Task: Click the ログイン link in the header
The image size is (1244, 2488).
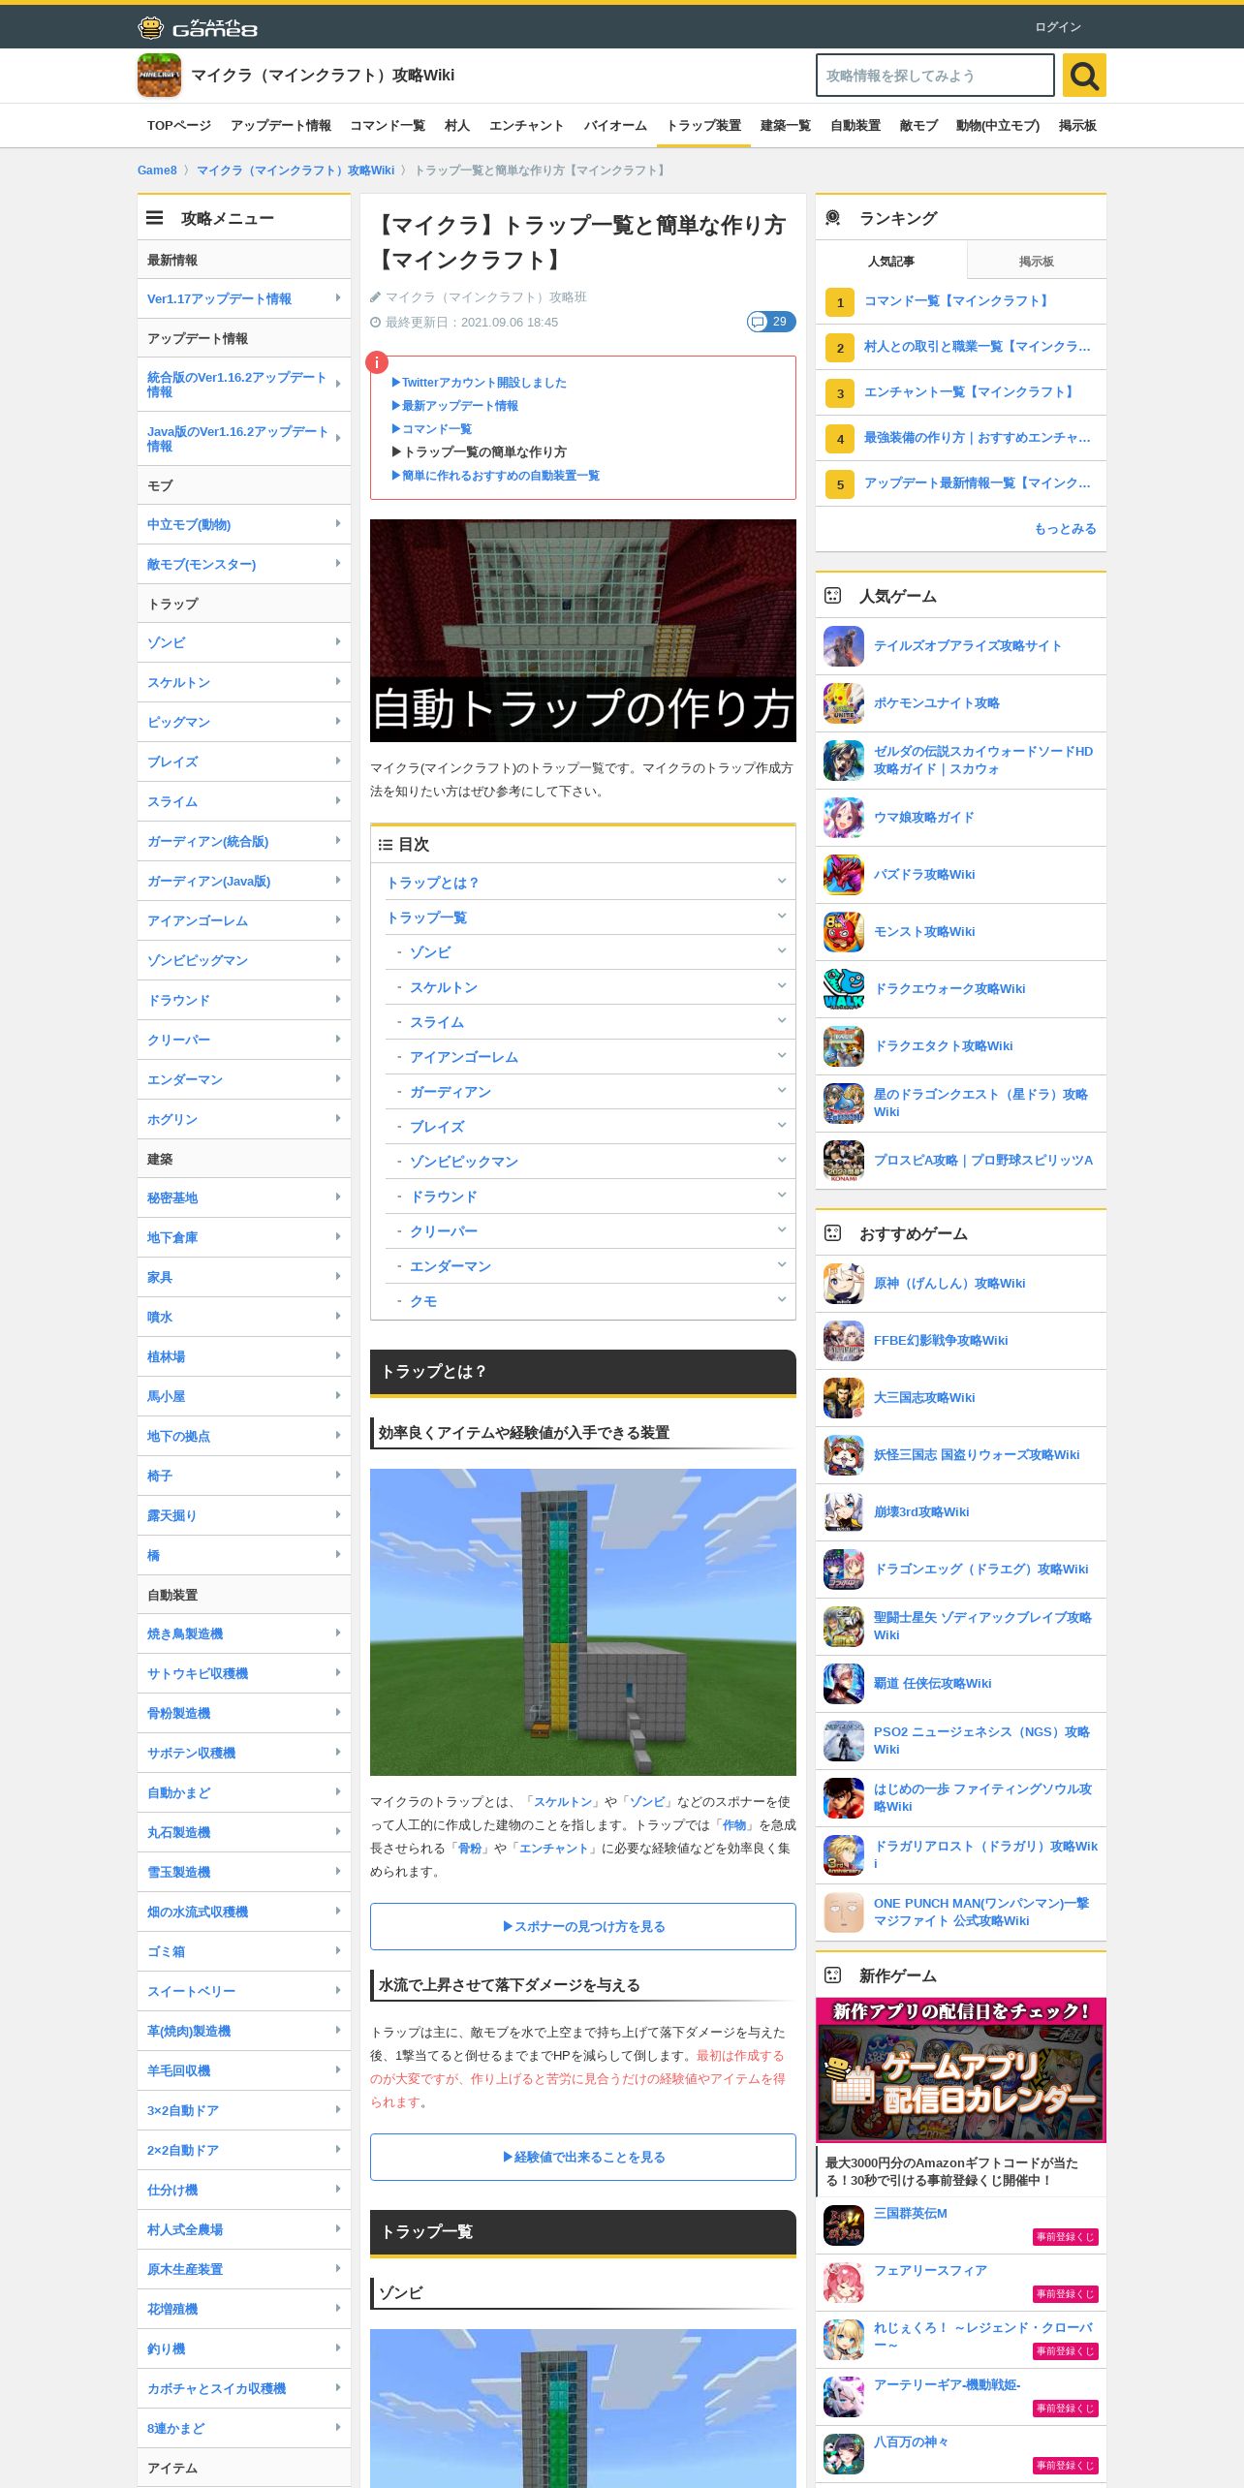Action: point(1058,27)
